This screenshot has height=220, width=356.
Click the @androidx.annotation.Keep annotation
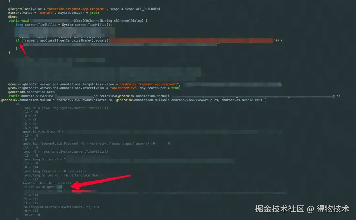[x=31, y=92]
